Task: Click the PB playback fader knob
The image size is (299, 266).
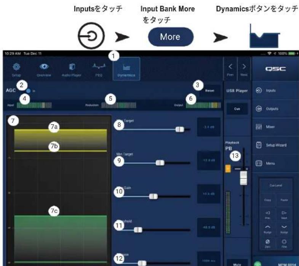Action: click(x=243, y=178)
